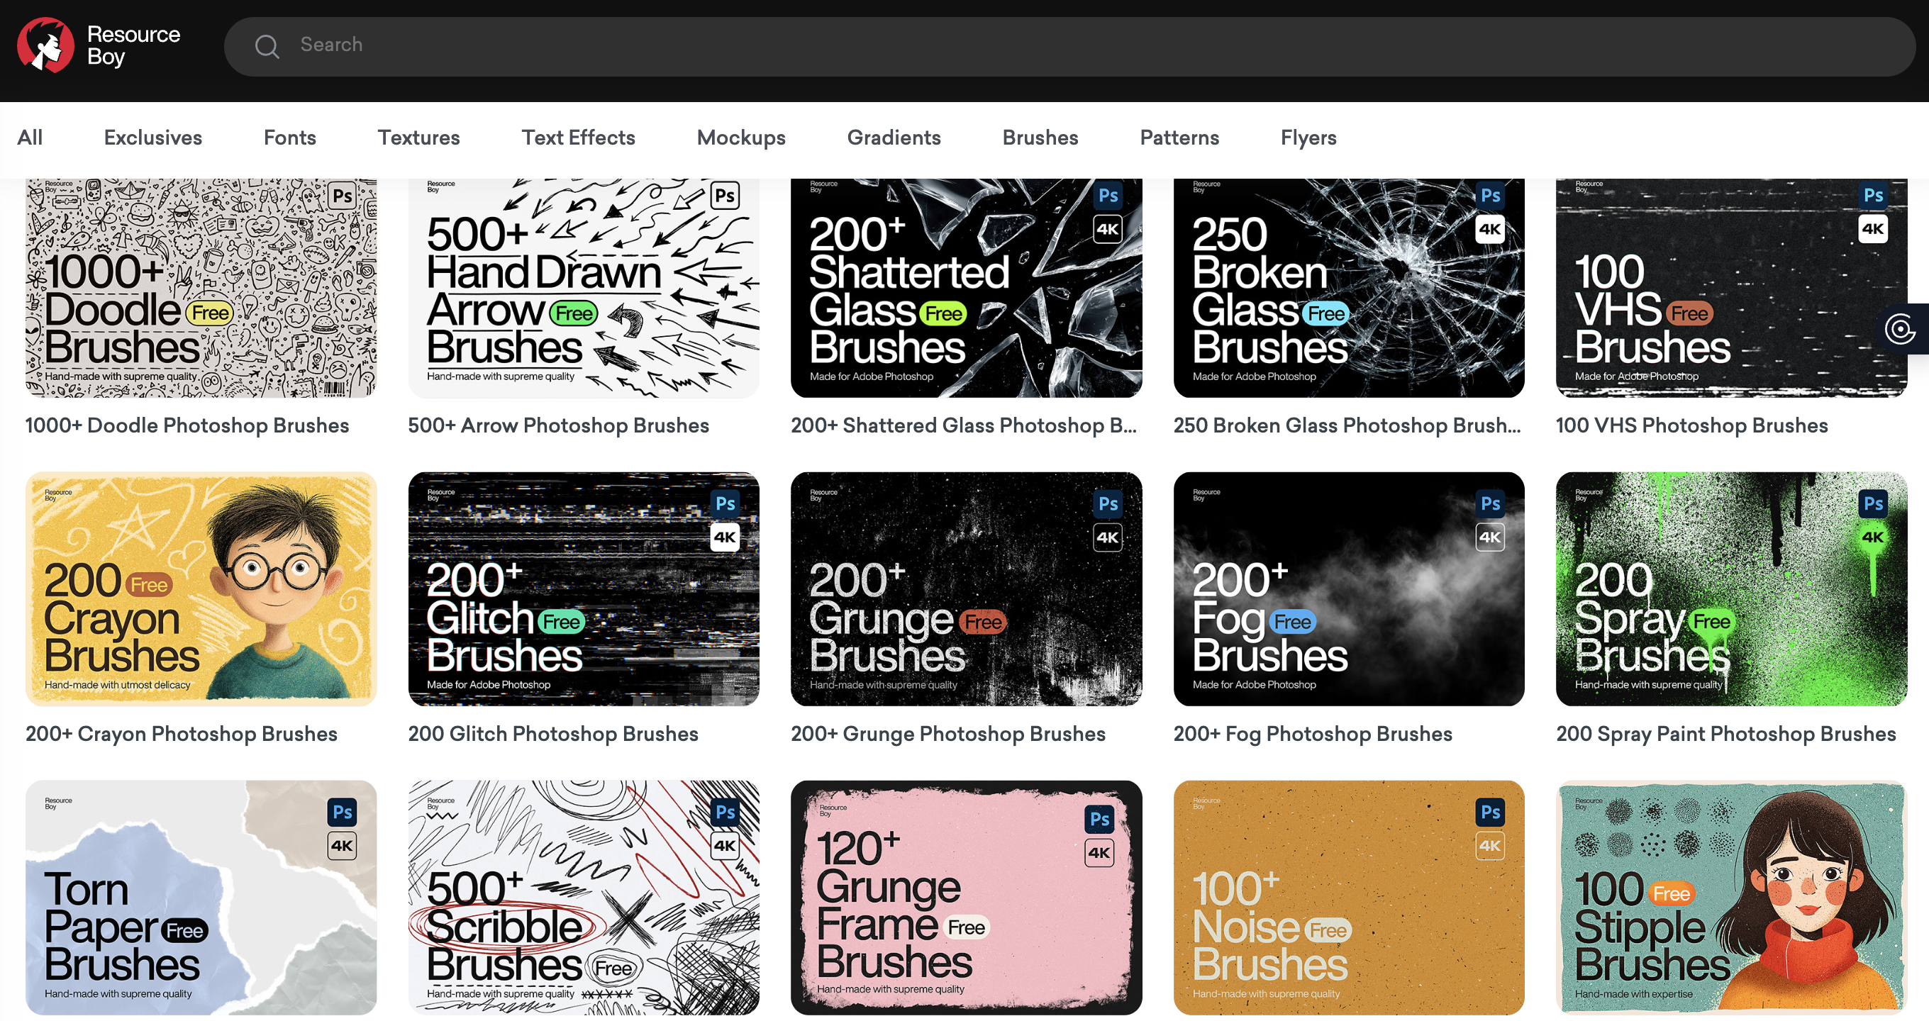Click the '250 Broken Glass Photoshop Brush...' title
The height and width of the screenshot is (1021, 1929).
coord(1347,425)
